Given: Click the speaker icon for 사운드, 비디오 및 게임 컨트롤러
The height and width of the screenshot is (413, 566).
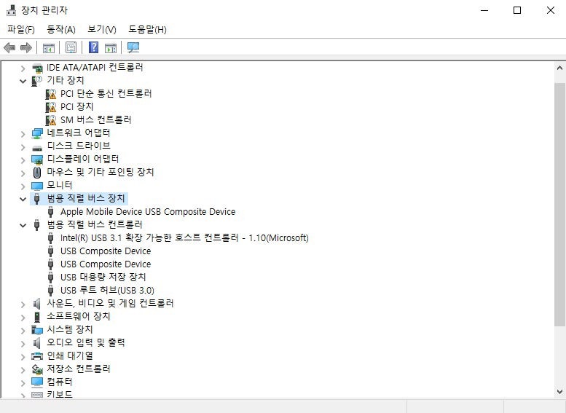Looking at the screenshot, I should point(37,304).
